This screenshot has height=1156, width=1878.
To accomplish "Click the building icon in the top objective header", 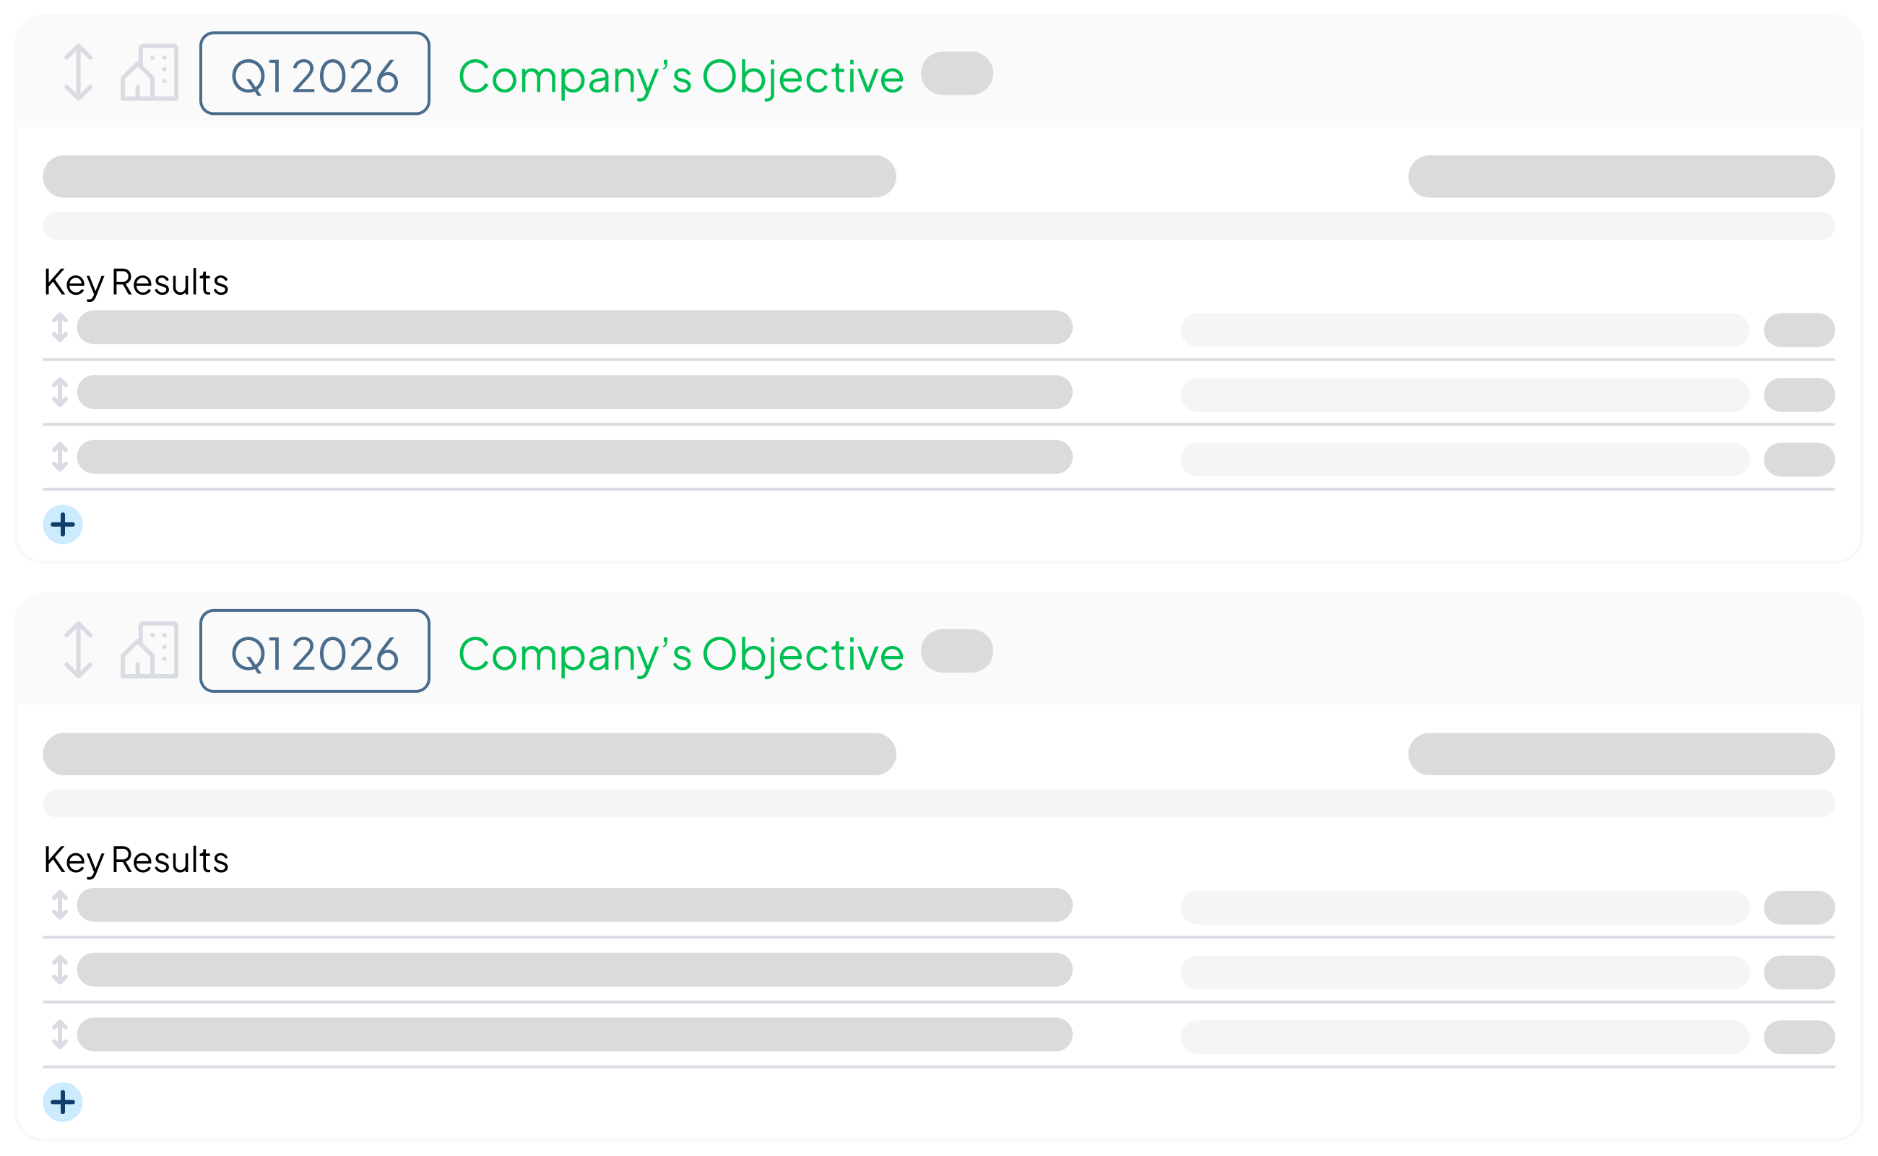I will coord(150,73).
